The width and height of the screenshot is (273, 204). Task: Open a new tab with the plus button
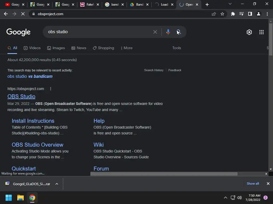tap(207, 5)
